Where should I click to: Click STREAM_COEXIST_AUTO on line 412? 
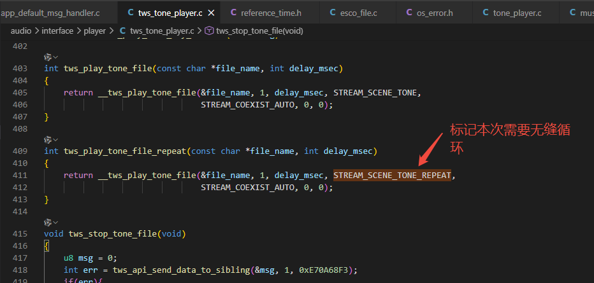[248, 188]
